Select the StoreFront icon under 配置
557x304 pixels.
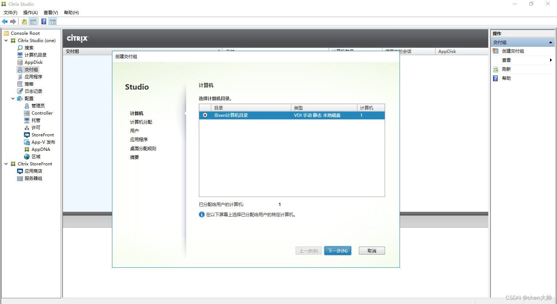tap(27, 135)
